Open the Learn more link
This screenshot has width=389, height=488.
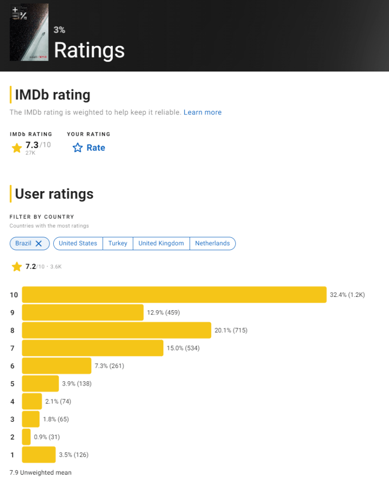(202, 112)
